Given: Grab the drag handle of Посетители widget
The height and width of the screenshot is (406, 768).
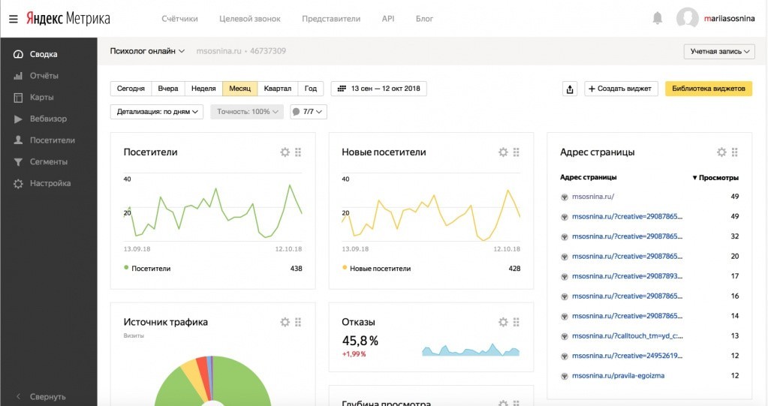Looking at the screenshot, I should pyautogui.click(x=298, y=152).
